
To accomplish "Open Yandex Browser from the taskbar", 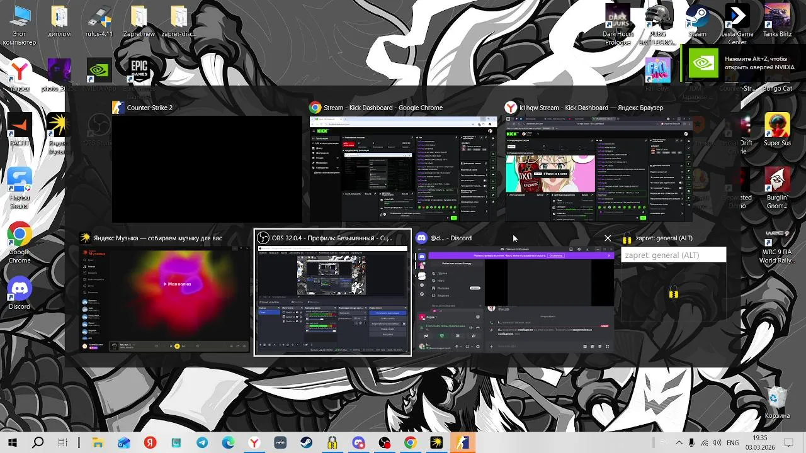I will coord(254,443).
